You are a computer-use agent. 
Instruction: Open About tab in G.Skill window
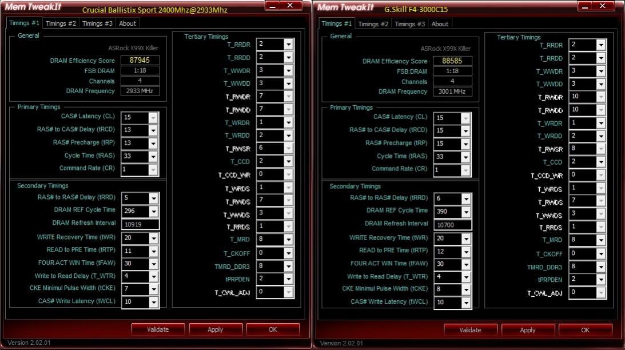[440, 24]
